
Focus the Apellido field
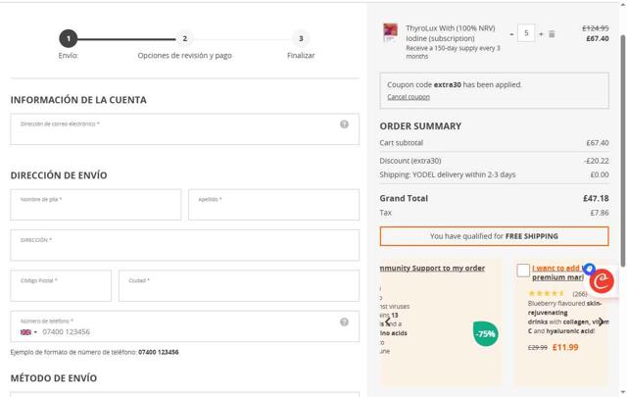274,205
